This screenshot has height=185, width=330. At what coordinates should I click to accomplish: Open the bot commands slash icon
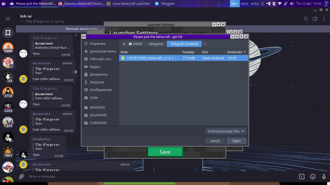coord(302,177)
